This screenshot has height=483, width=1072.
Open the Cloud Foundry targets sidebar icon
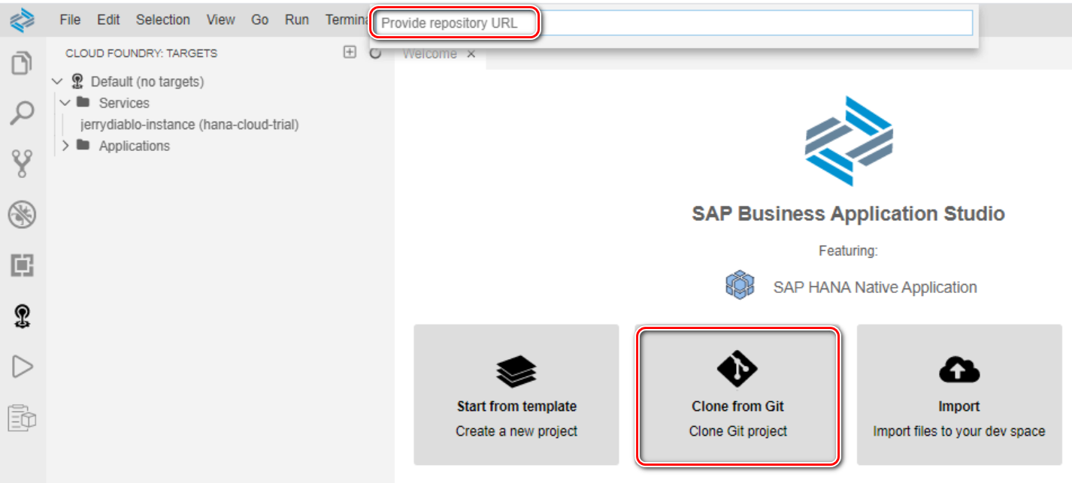click(23, 316)
